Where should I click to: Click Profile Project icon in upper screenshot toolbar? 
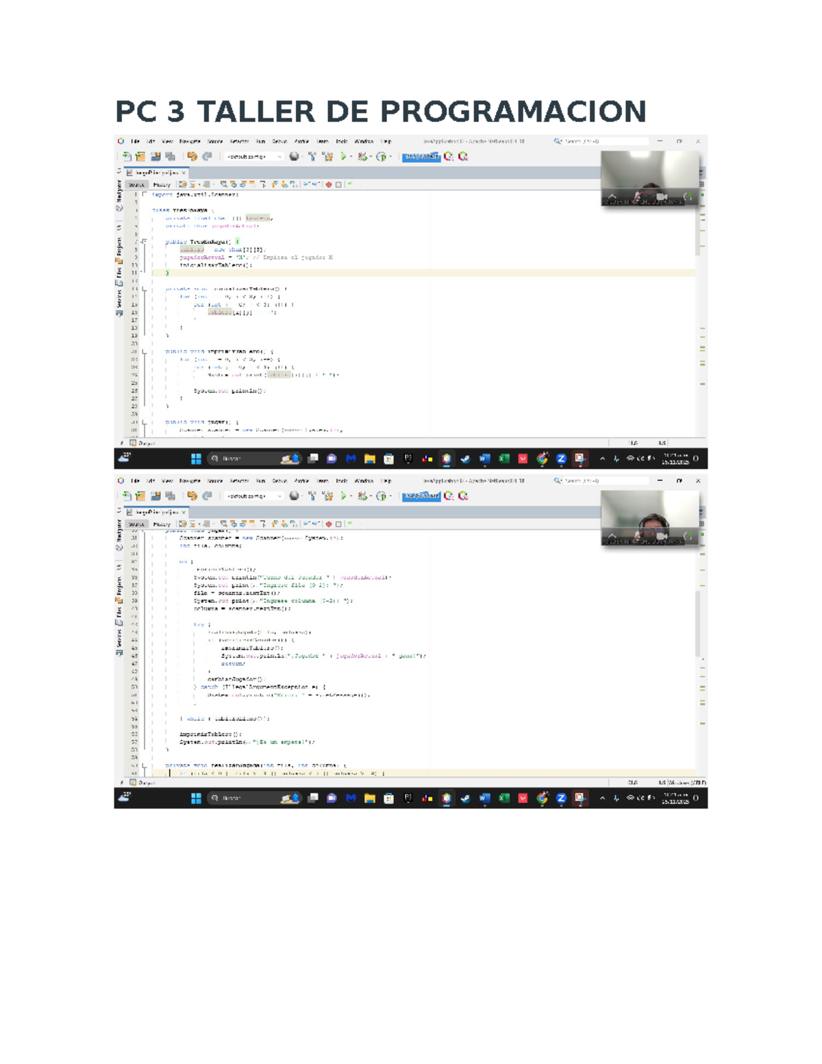click(381, 157)
